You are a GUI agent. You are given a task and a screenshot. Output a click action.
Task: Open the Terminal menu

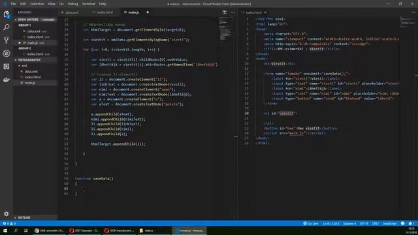(x=88, y=4)
